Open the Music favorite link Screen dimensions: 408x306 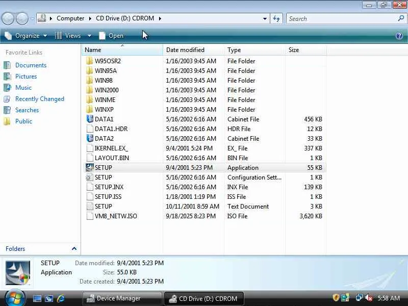[x=23, y=87]
